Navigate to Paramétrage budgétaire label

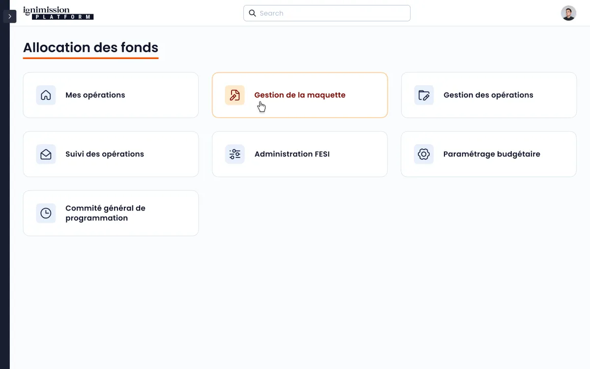click(x=492, y=154)
